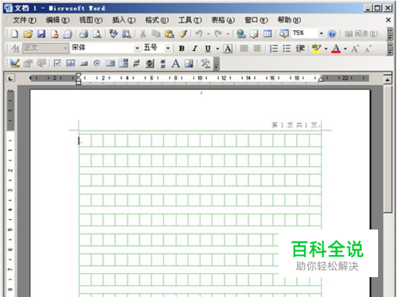
Task: Open the font color dropdown arrow
Action: (x=345, y=48)
